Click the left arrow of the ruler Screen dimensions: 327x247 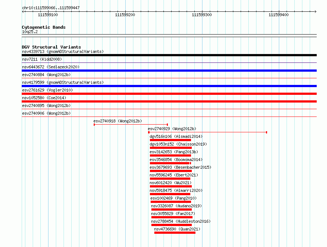point(23,12)
